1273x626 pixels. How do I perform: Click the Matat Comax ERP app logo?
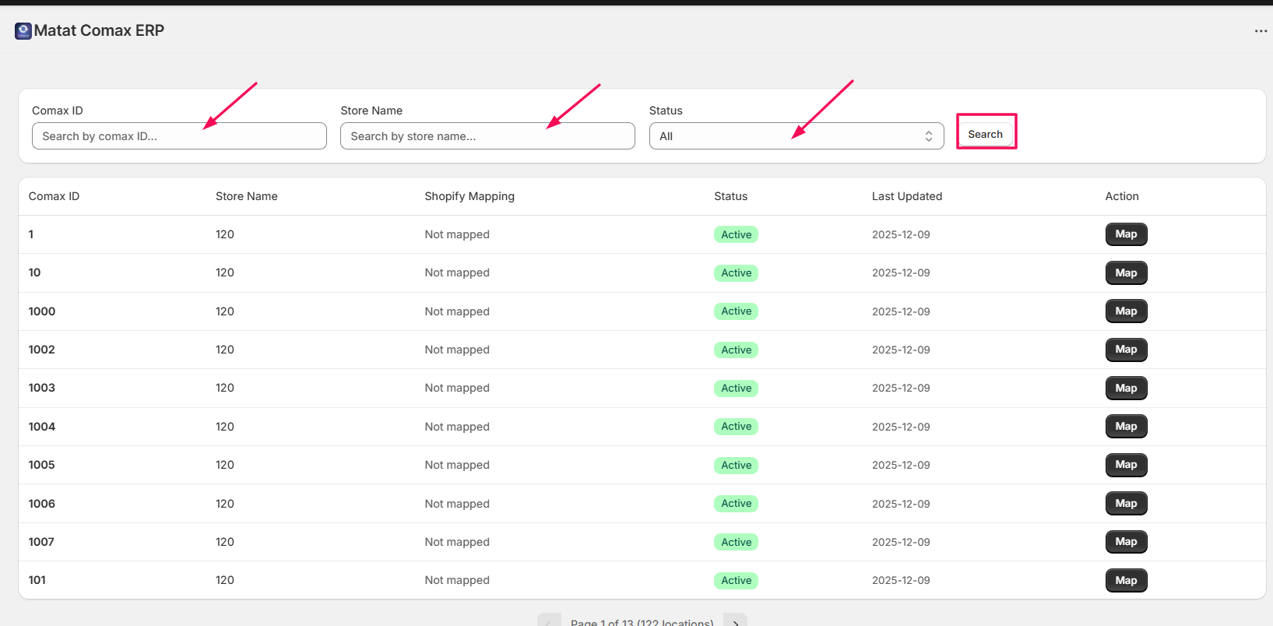coord(23,31)
